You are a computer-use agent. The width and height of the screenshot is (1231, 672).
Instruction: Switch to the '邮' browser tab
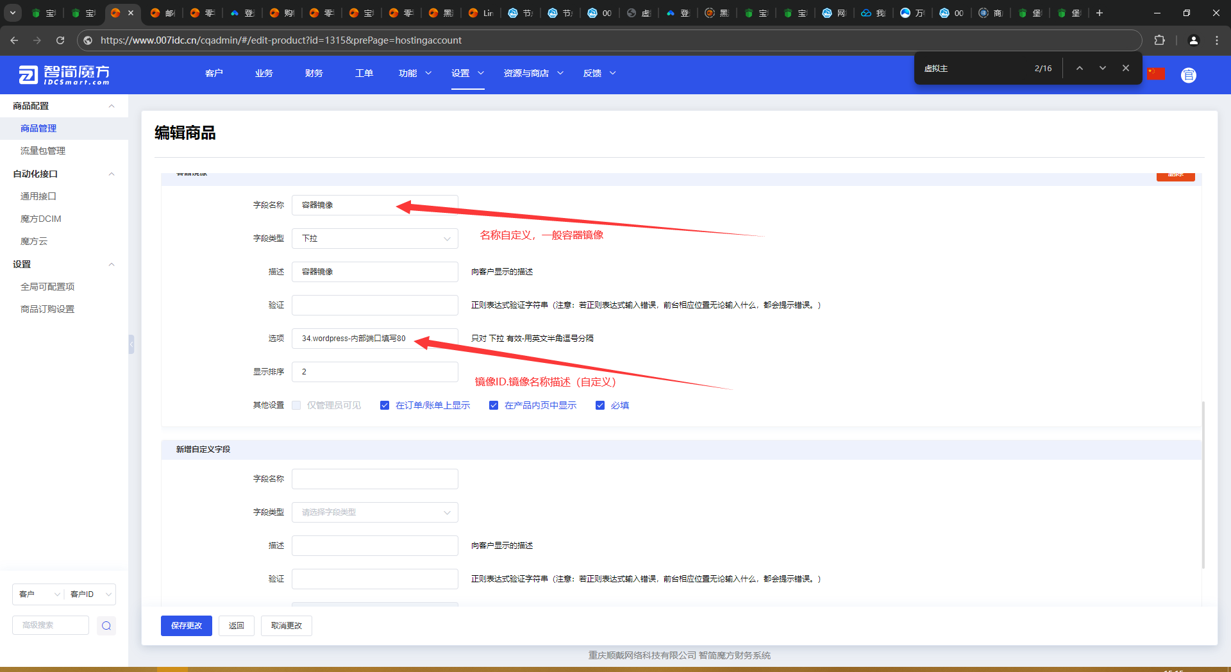(163, 13)
